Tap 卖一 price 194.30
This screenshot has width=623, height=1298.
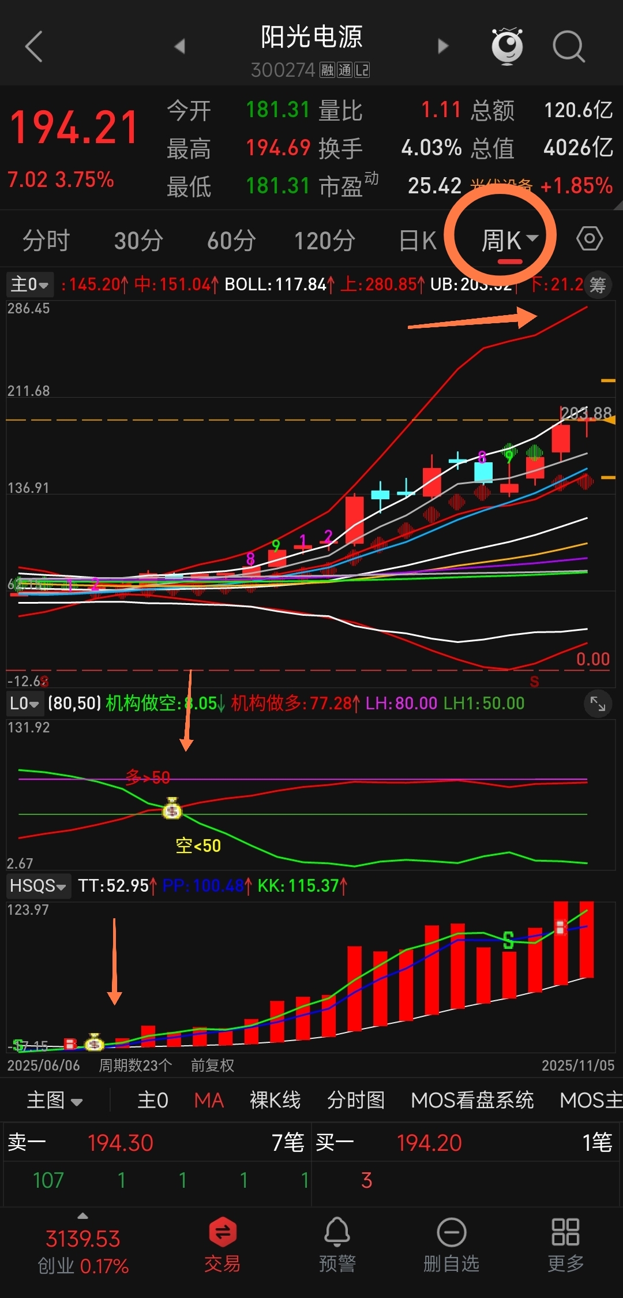pos(121,1143)
